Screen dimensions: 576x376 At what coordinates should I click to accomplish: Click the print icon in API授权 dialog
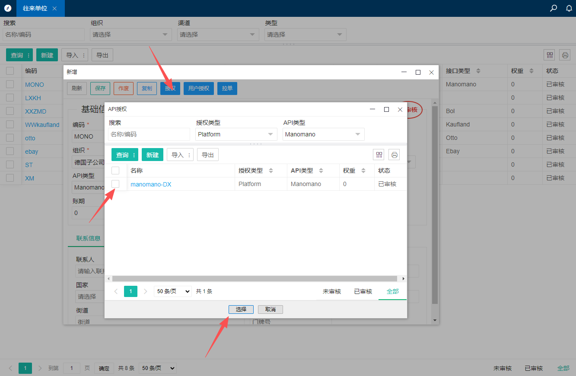pyautogui.click(x=394, y=155)
